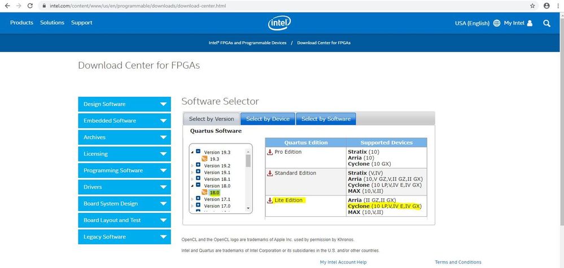Viewport: 564px width, 268px height.
Task: Open the My Intel Account Help link
Action: coord(343,262)
